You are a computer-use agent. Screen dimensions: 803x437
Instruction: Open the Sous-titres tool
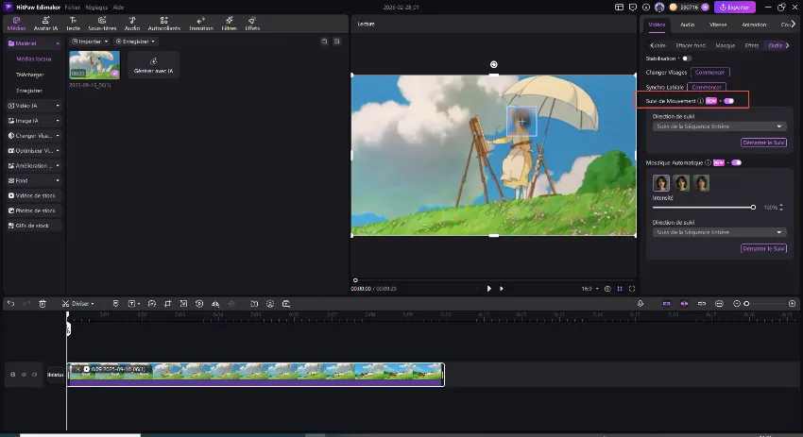(102, 24)
